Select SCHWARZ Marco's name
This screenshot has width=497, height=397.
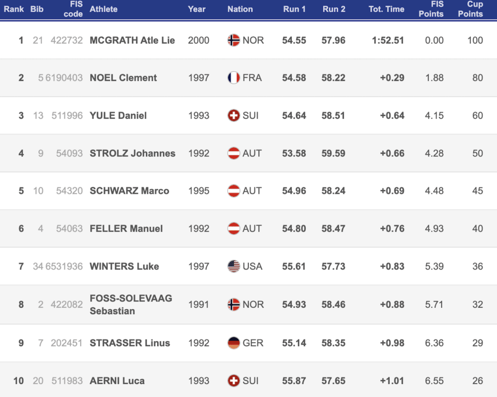click(129, 191)
